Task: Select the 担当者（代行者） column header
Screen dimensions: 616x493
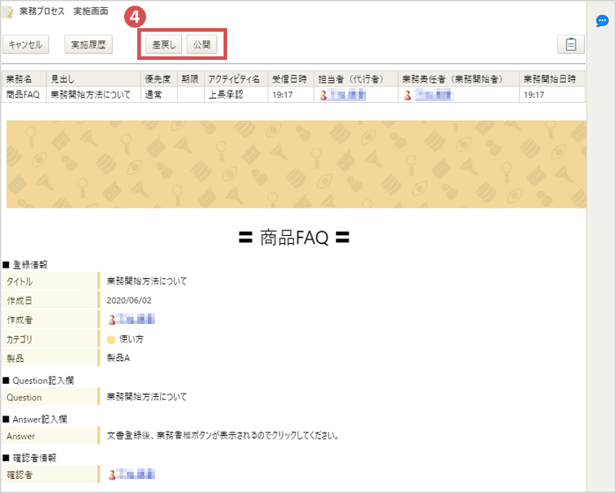Action: click(x=356, y=79)
